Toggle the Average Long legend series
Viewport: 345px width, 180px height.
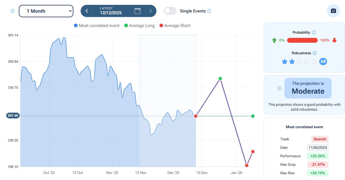139,26
